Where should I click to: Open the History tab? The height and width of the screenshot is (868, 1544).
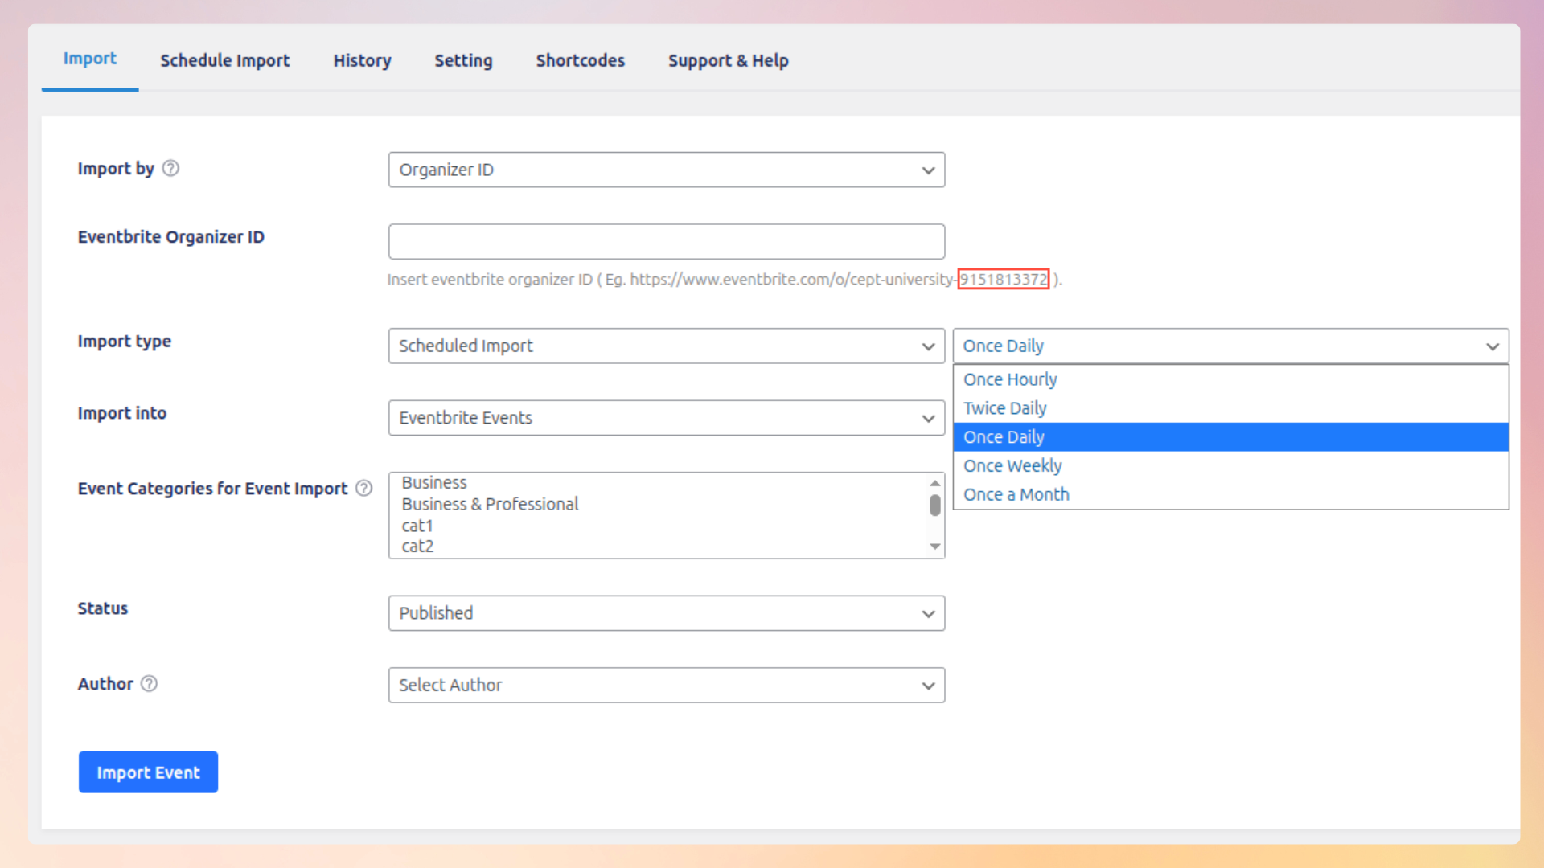tap(362, 60)
